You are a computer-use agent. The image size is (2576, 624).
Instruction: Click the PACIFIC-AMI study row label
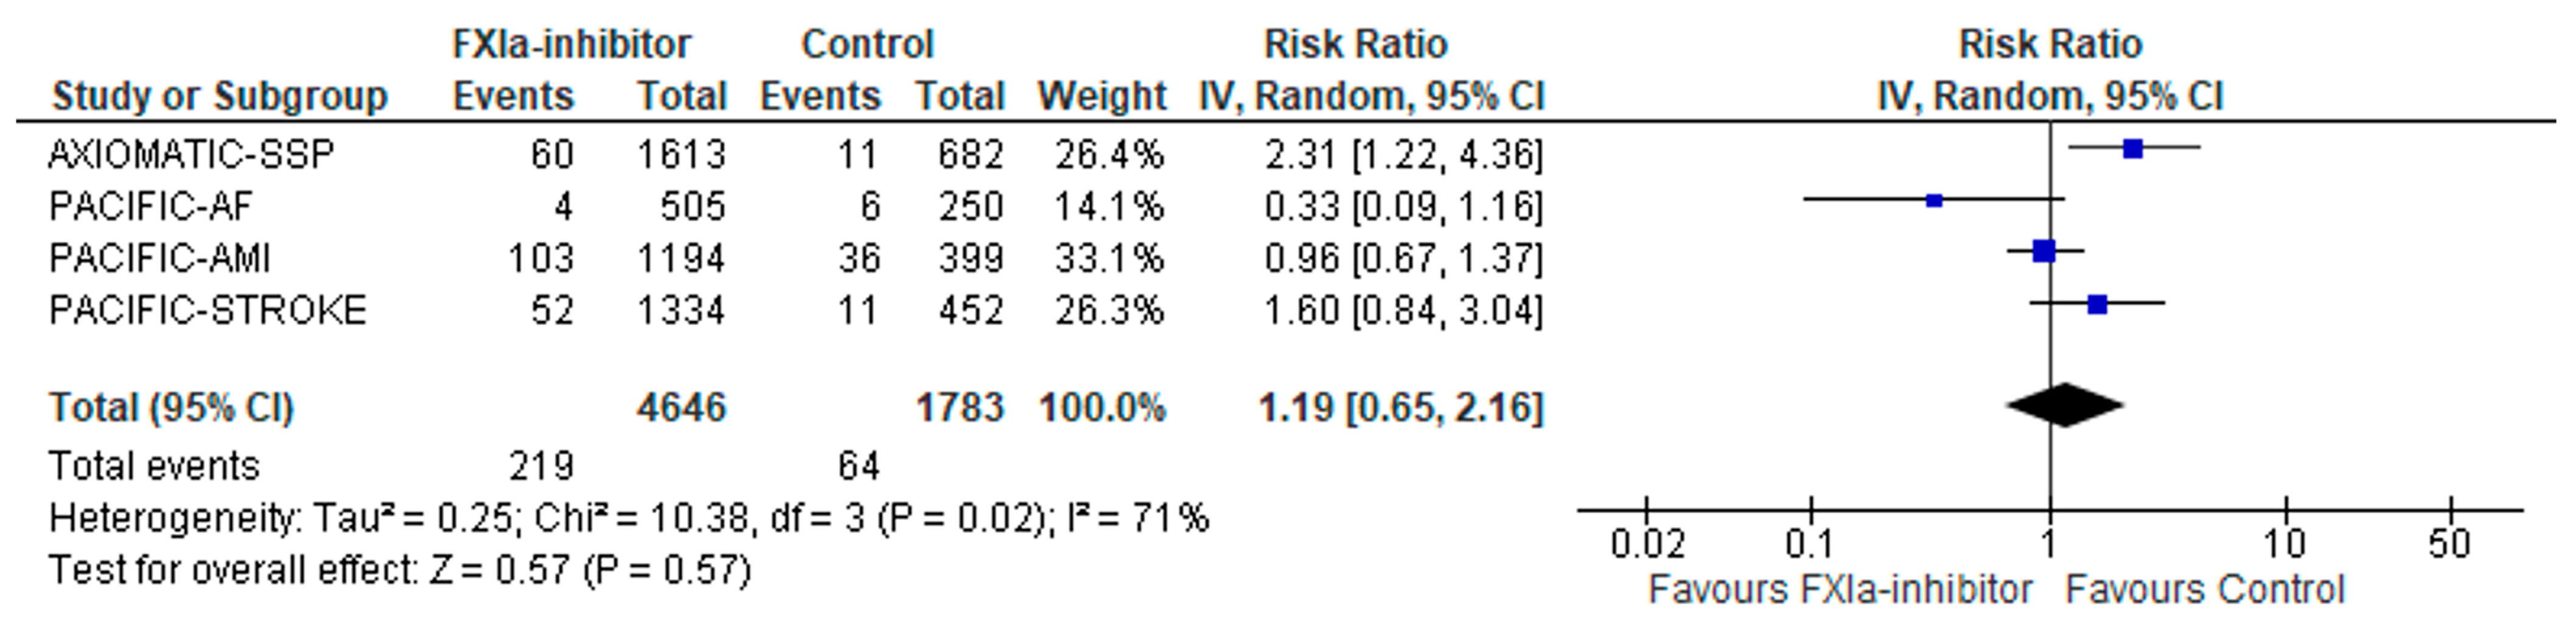160,258
